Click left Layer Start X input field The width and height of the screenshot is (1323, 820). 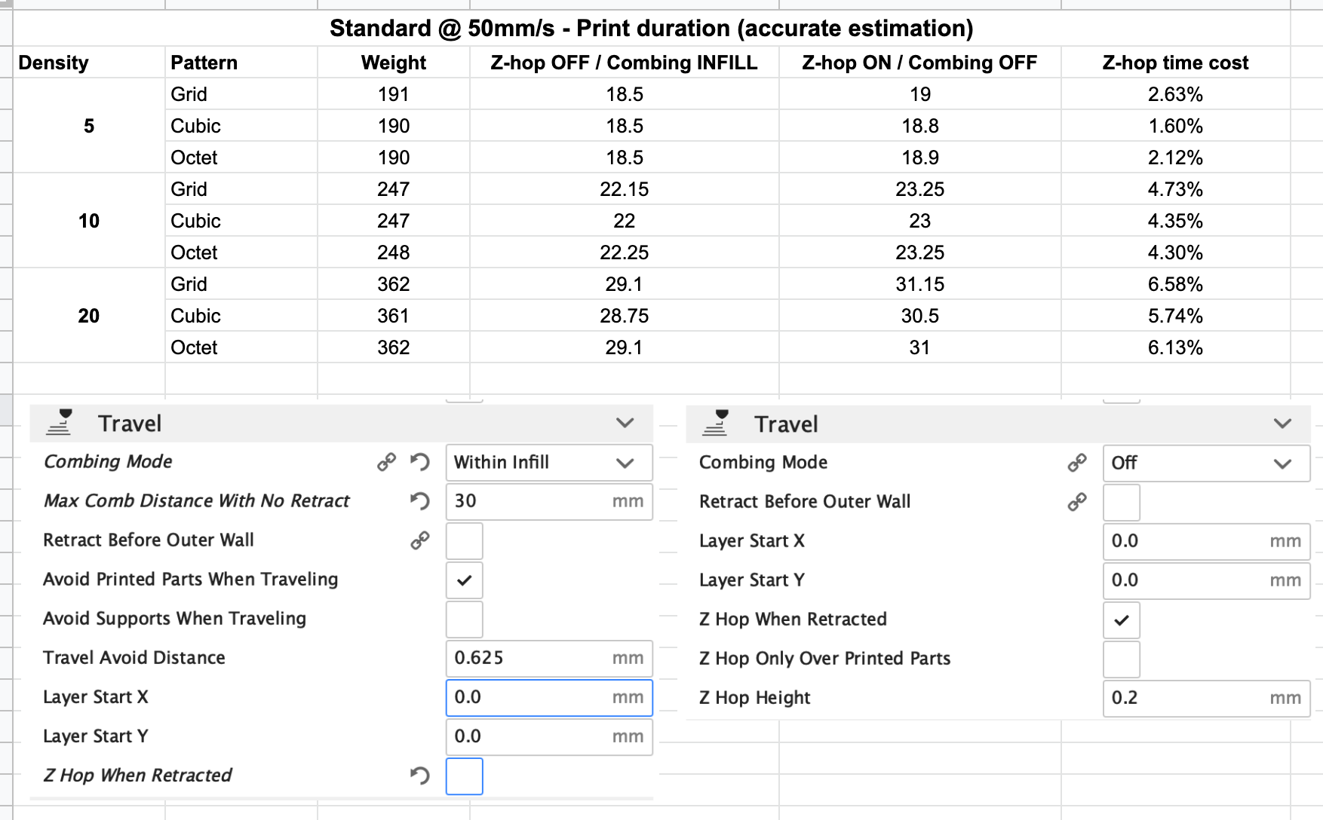tap(549, 698)
